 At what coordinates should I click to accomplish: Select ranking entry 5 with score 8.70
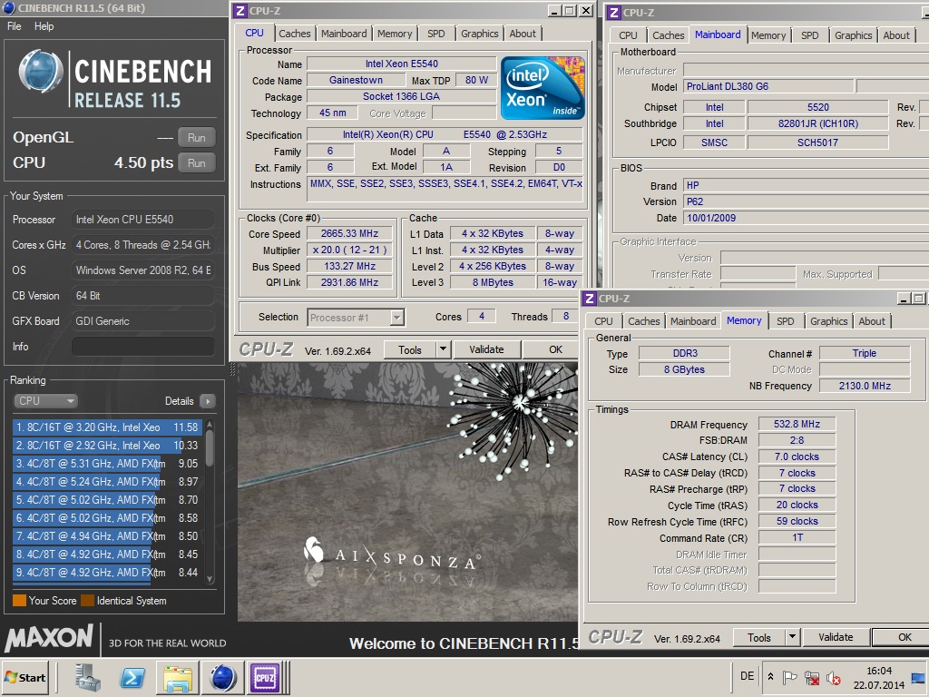point(107,500)
